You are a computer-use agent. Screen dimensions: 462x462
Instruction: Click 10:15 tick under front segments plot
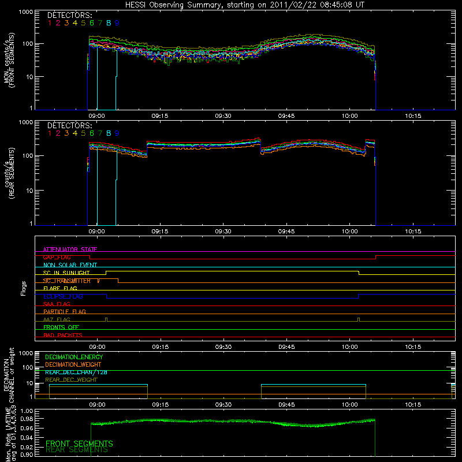pos(413,116)
